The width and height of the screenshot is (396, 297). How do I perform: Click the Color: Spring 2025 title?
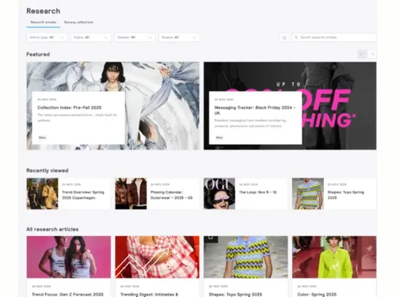click(317, 295)
